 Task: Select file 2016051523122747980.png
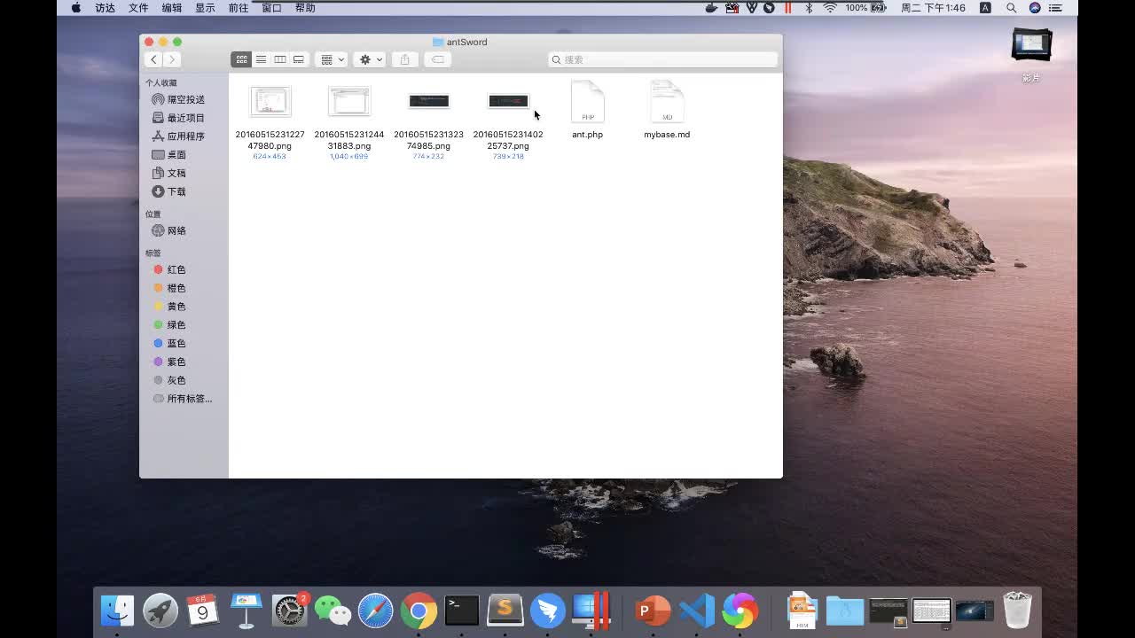click(270, 102)
